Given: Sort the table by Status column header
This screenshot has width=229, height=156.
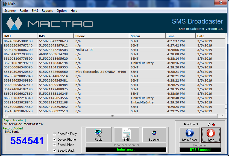Looking at the screenshot, I should pos(147,36).
